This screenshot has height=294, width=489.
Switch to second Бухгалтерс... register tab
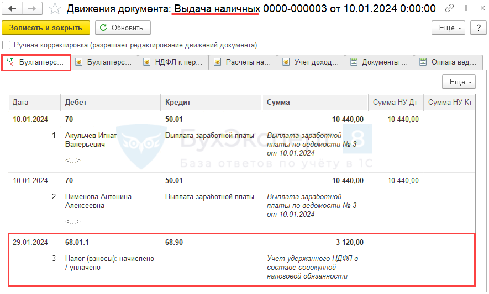click(x=104, y=62)
